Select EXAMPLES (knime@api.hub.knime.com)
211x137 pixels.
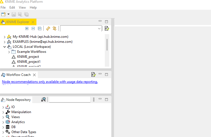[x=43, y=42]
